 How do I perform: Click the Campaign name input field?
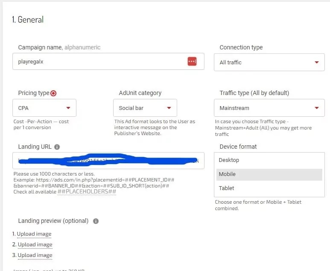[98, 61]
